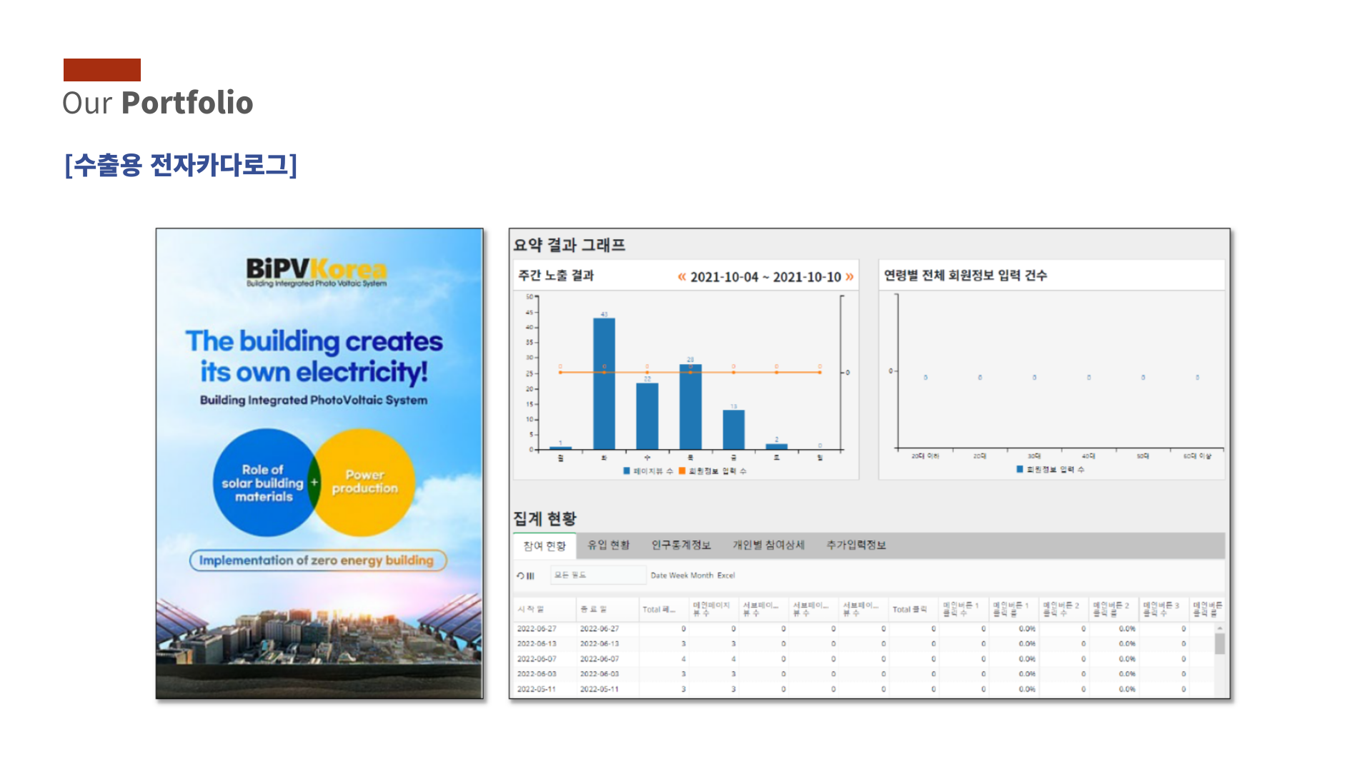This screenshot has width=1372, height=771.
Task: Click the 모든 필드 search field
Action: click(x=598, y=575)
